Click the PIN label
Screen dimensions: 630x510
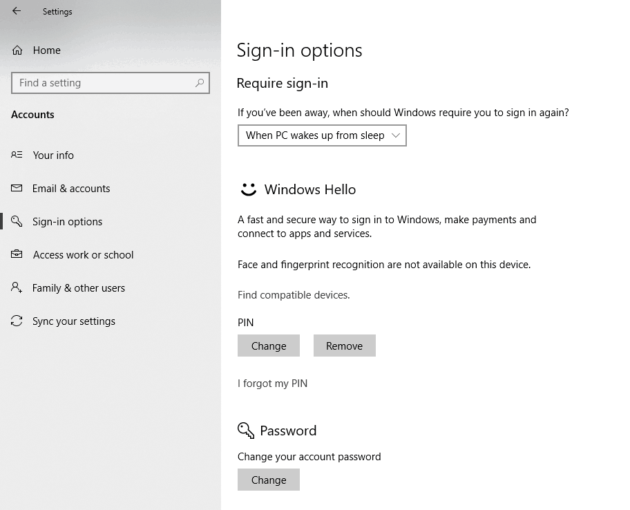245,323
